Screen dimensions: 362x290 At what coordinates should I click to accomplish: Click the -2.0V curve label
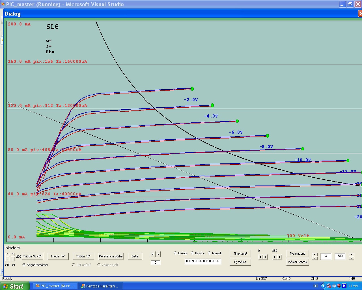coord(191,100)
